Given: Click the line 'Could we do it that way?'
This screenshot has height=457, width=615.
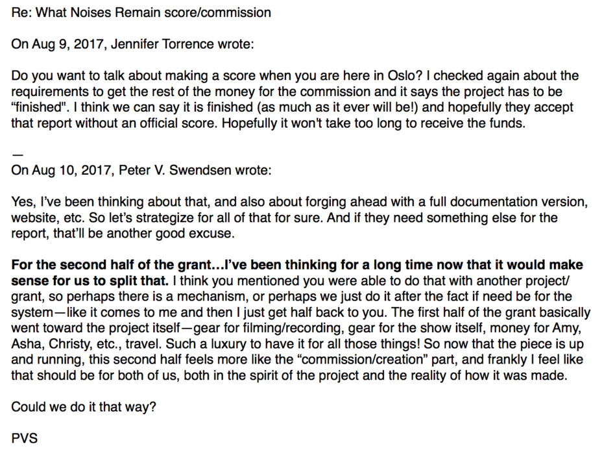Looking at the screenshot, I should pos(84,406).
